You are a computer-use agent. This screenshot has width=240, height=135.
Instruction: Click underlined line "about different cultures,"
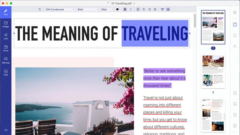(x=164, y=127)
